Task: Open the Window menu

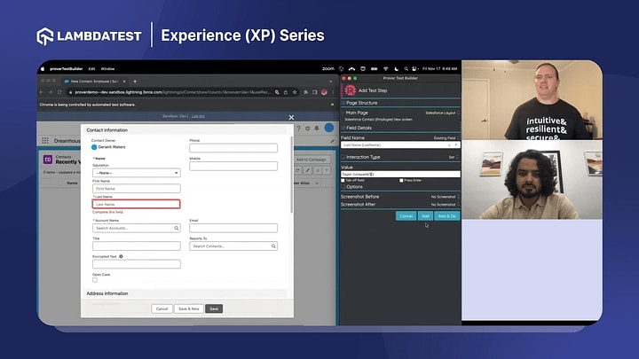Action: [x=107, y=69]
